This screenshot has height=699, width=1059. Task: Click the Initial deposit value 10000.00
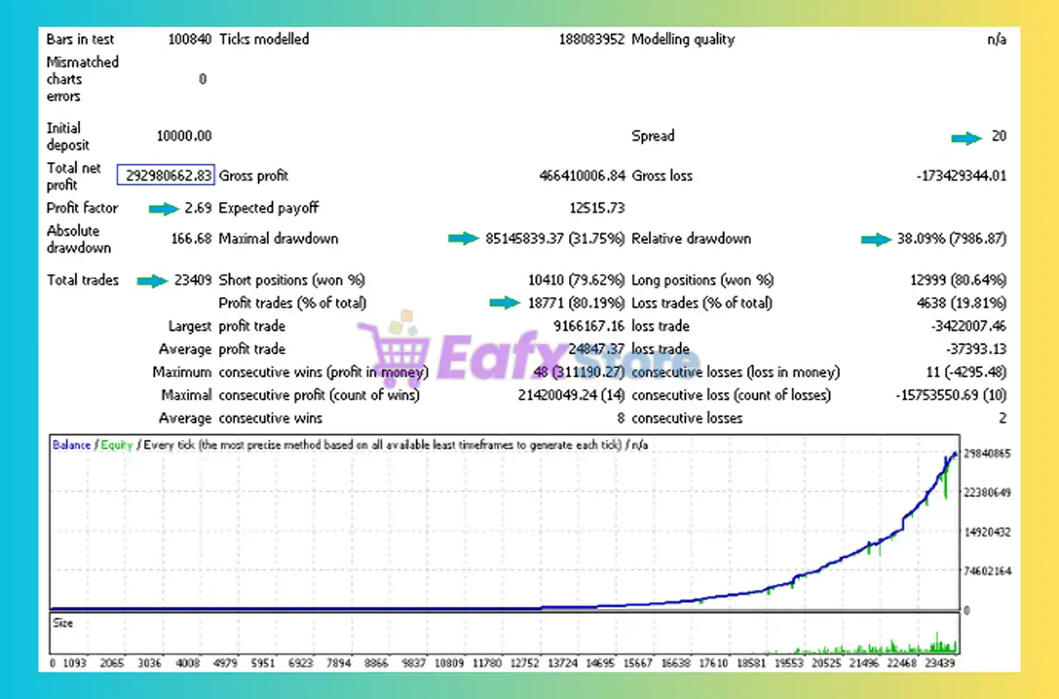tap(184, 136)
